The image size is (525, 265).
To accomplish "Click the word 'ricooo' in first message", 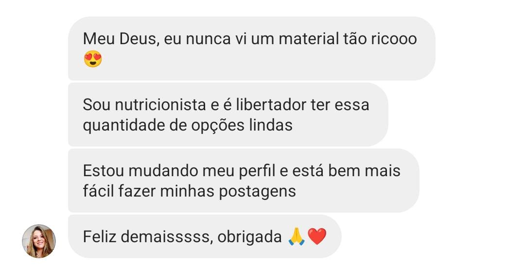I will [394, 39].
